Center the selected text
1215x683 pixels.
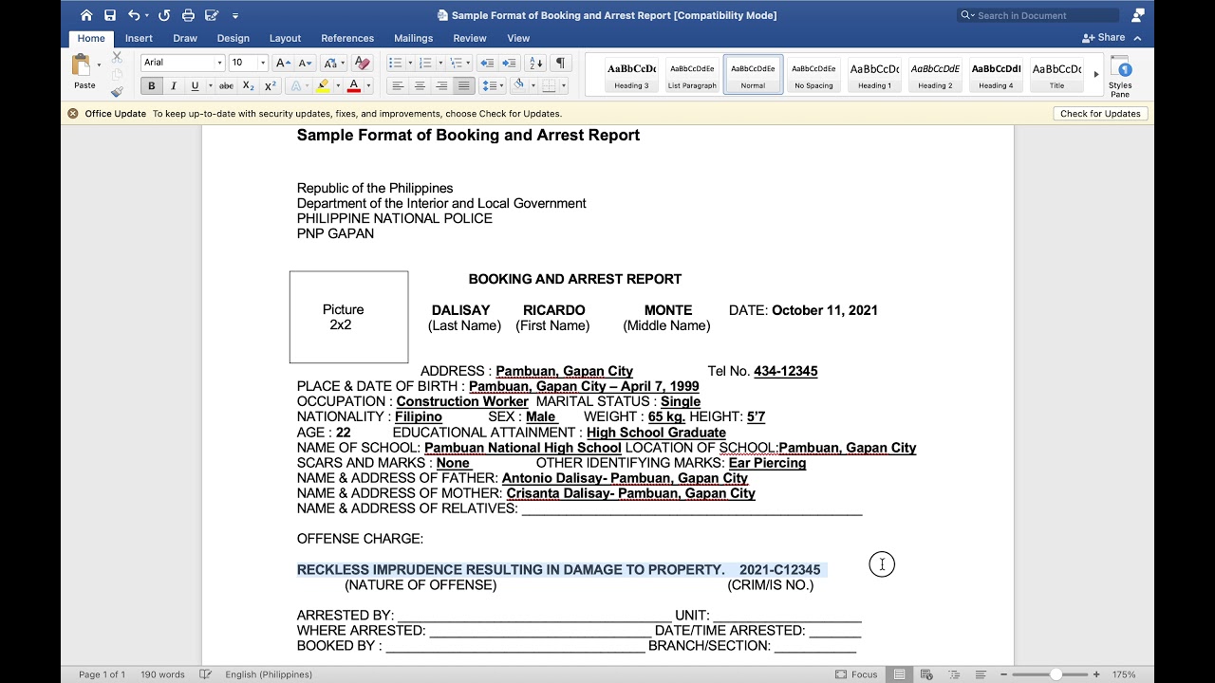pyautogui.click(x=420, y=85)
